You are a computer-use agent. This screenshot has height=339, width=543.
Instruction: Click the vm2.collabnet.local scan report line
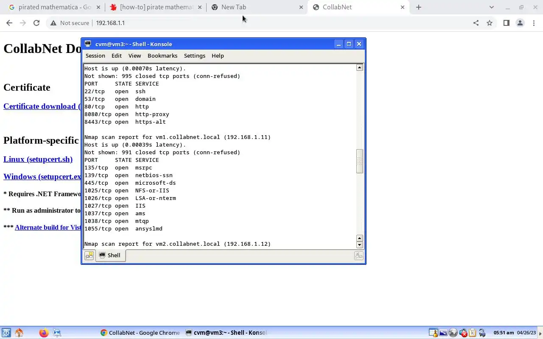(177, 244)
